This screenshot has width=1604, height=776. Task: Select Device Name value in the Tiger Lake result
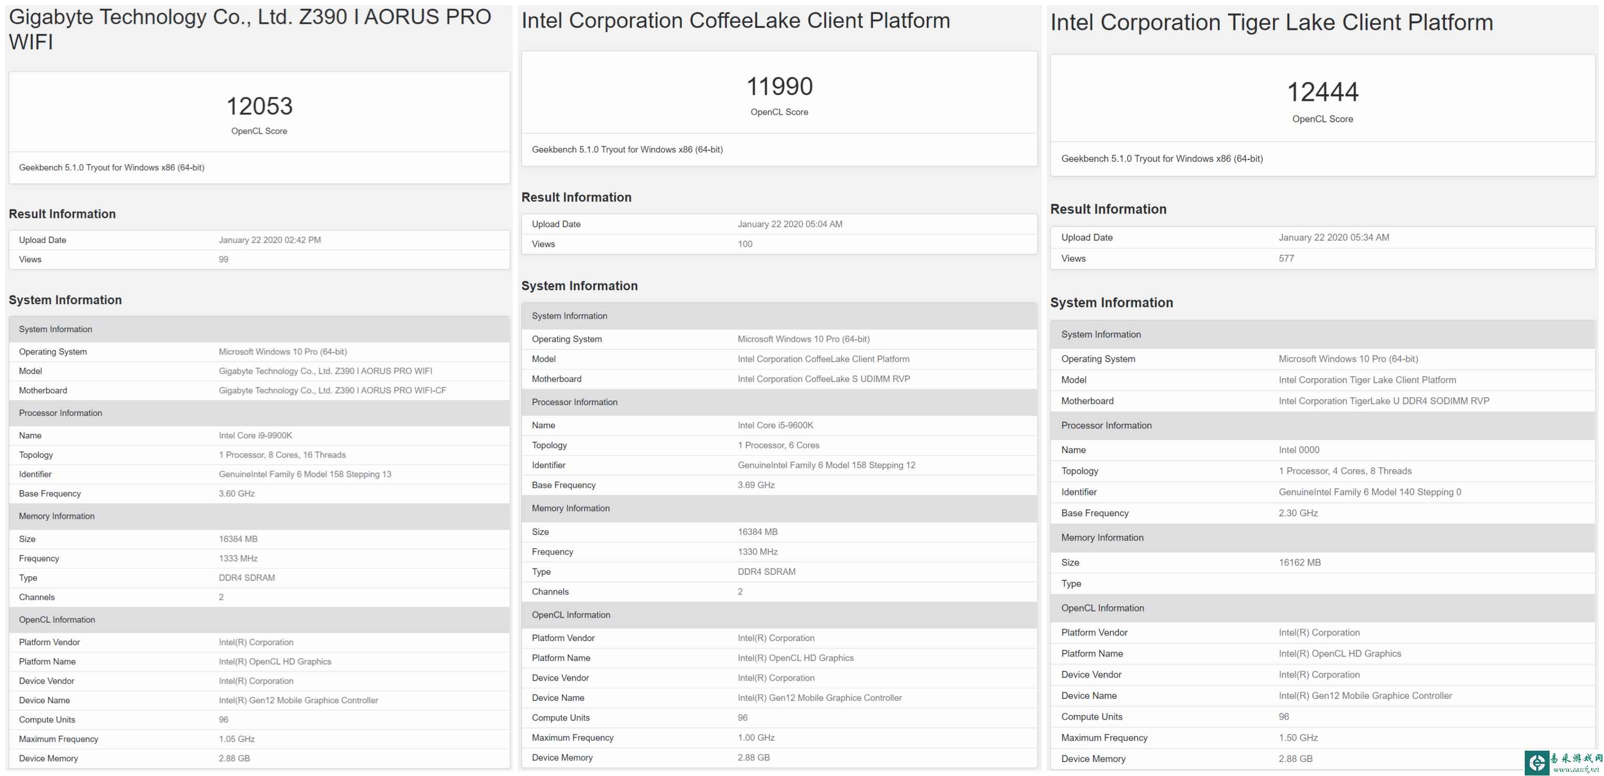(x=1365, y=696)
